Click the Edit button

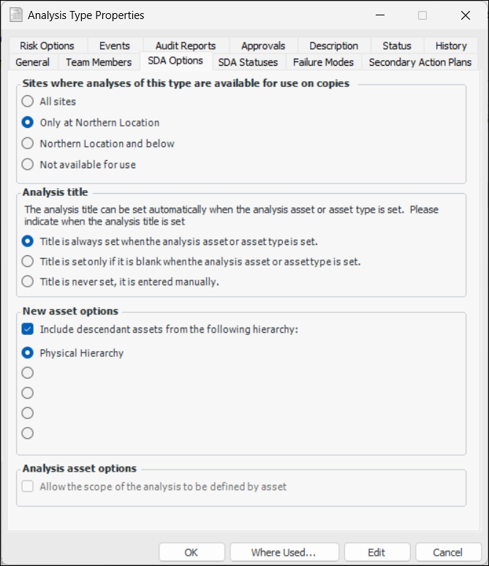tap(376, 552)
